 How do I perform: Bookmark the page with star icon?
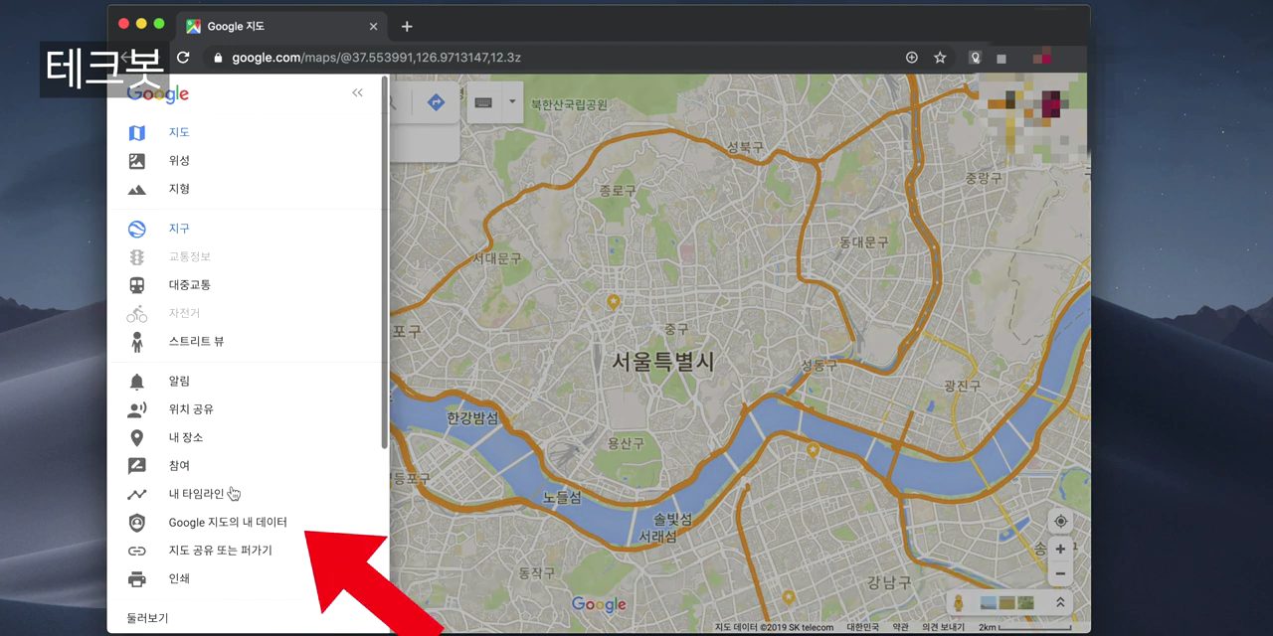pos(940,58)
